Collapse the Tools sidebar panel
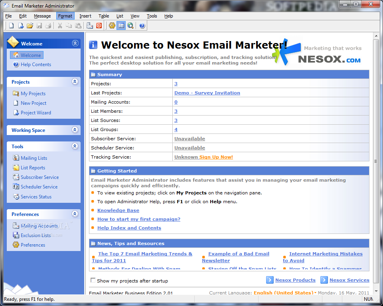Image resolution: width=383 pixels, height=306 pixels. tap(75, 146)
